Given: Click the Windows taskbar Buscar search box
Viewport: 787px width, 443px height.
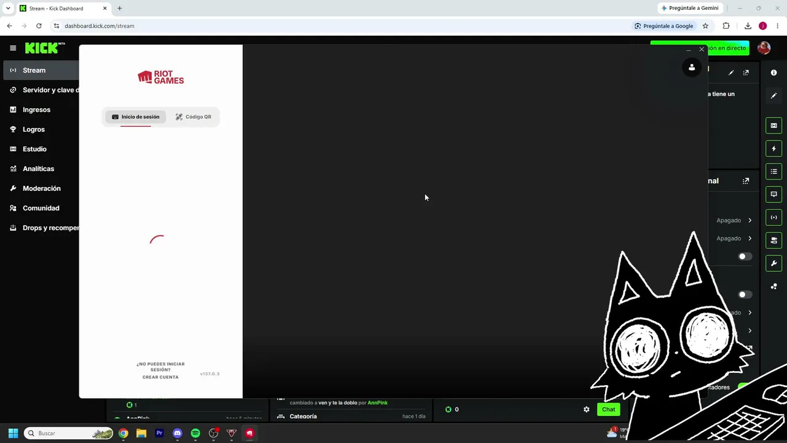Looking at the screenshot, I should (x=69, y=433).
